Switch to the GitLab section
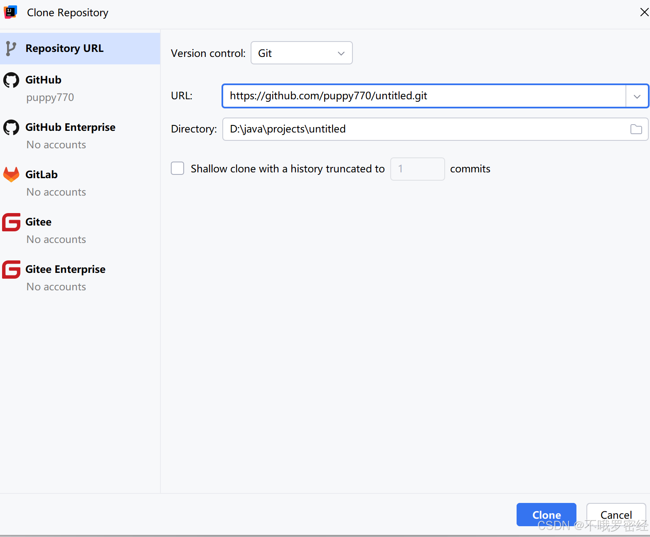 pos(80,183)
